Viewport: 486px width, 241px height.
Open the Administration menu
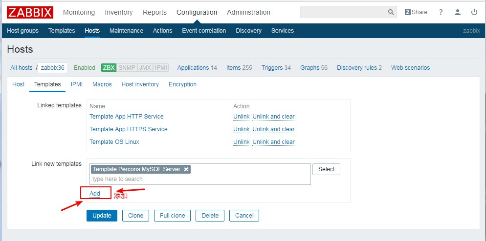tap(248, 12)
